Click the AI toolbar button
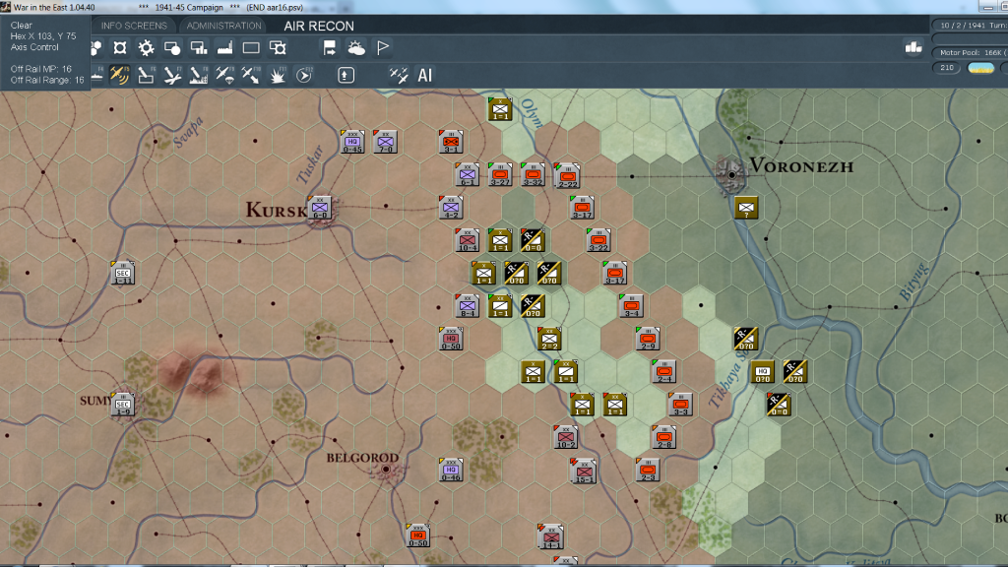The width and height of the screenshot is (1008, 567). 425,74
